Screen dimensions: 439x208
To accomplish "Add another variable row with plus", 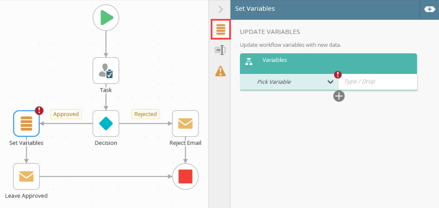I will click(339, 96).
